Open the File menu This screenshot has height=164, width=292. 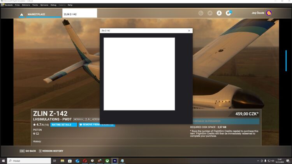pyautogui.click(x=17, y=5)
